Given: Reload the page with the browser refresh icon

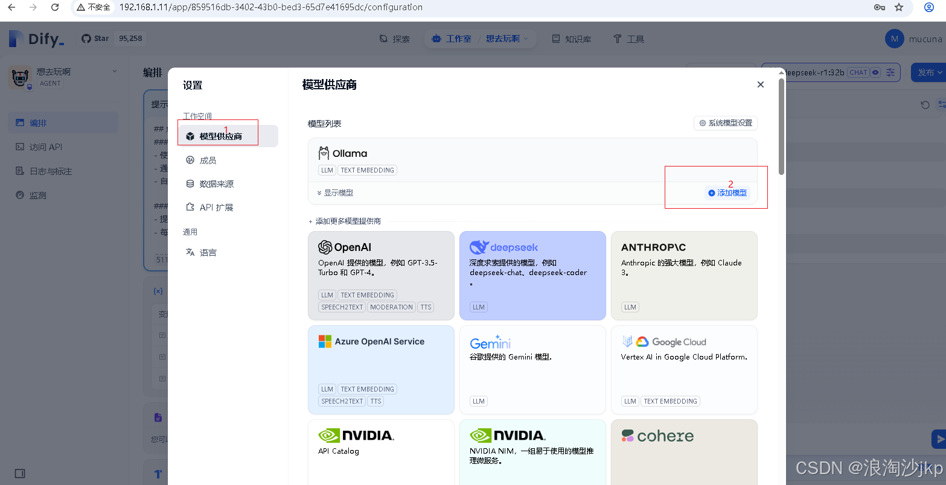Looking at the screenshot, I should [55, 7].
